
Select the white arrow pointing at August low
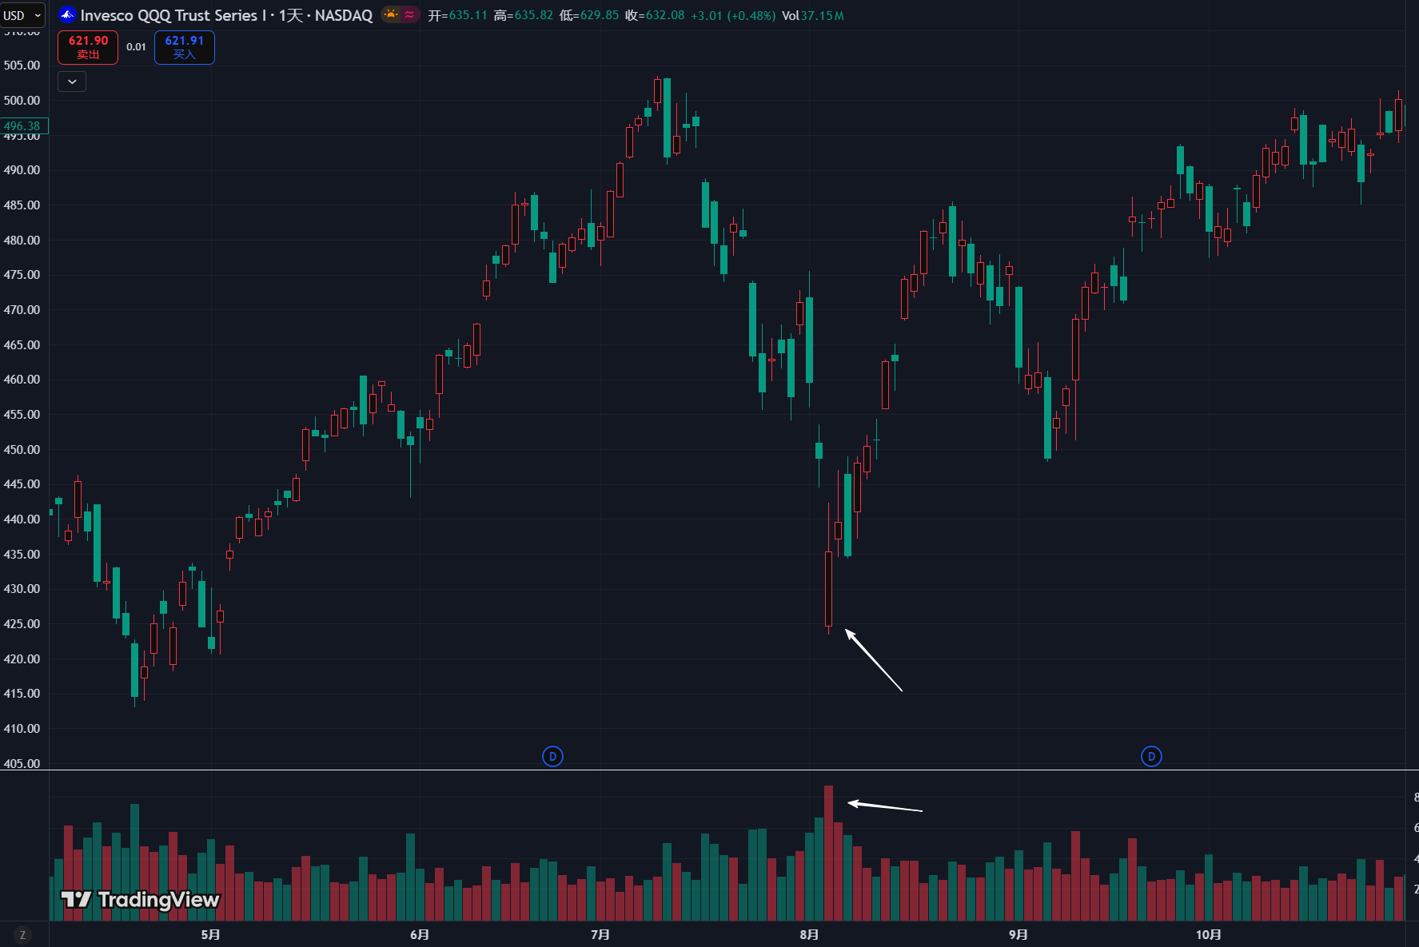point(874,661)
